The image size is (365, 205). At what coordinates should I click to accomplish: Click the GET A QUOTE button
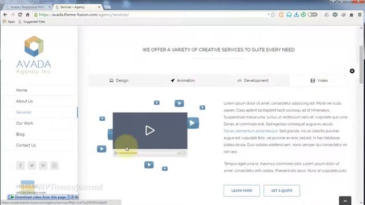[x=282, y=191]
